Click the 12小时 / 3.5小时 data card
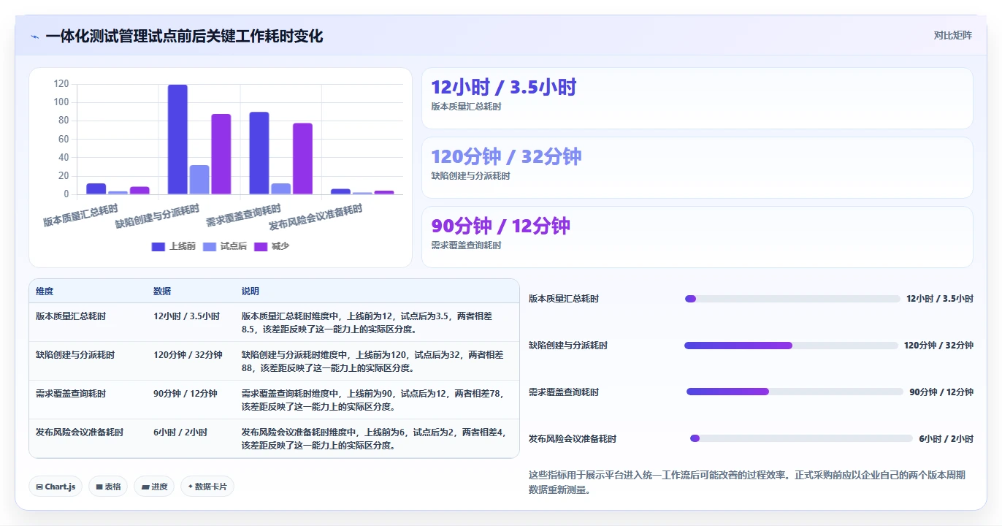Screen dimensions: 1002x526 697,99
